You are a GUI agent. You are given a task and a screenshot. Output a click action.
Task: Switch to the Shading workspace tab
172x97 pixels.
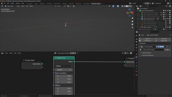click(x=64, y=4)
